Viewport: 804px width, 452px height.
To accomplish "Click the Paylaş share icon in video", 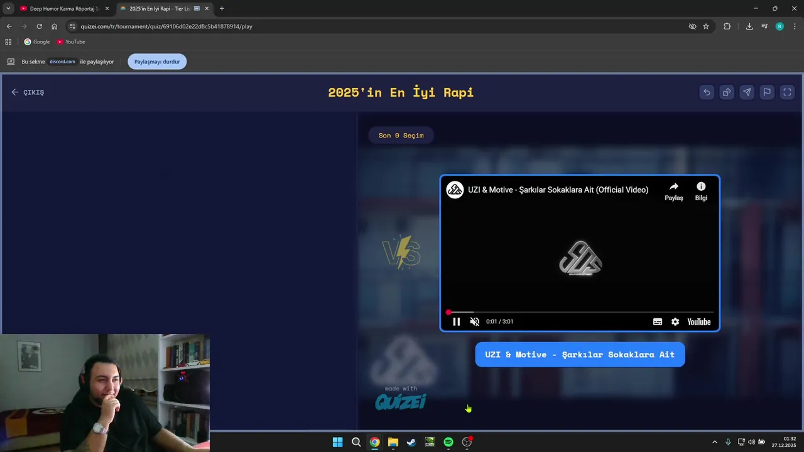I will [x=674, y=191].
